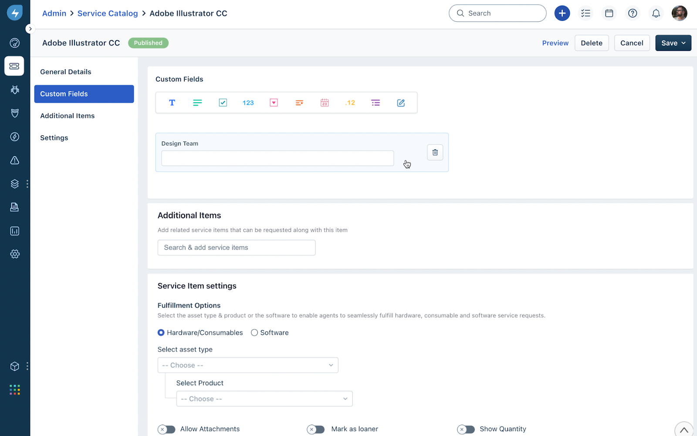Open the dashboard gauge icon in sidebar

click(x=14, y=43)
